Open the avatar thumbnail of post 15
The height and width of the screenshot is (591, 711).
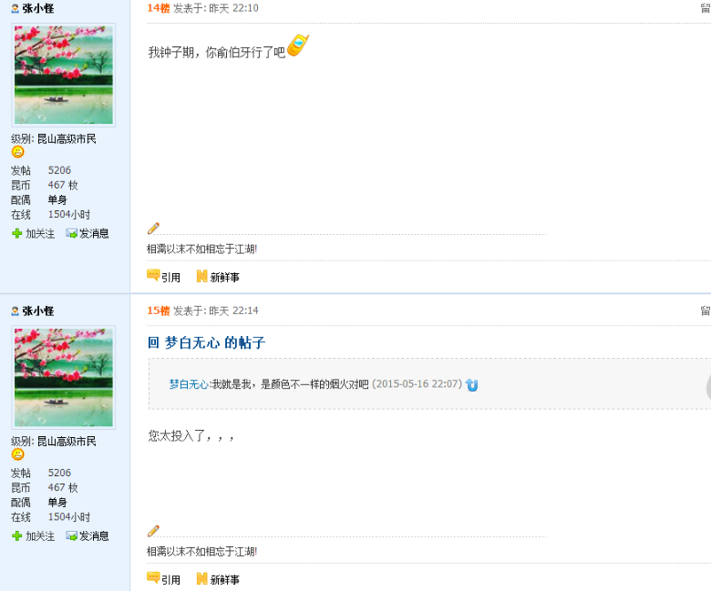click(64, 377)
